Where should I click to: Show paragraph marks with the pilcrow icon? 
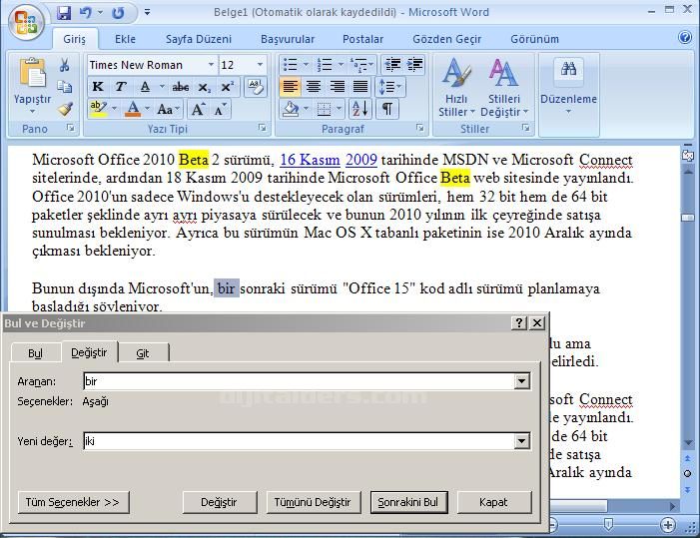click(387, 109)
